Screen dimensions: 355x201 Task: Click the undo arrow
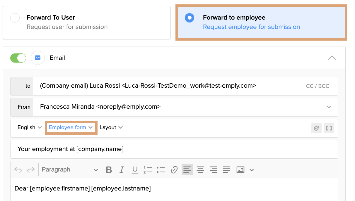(x=18, y=170)
